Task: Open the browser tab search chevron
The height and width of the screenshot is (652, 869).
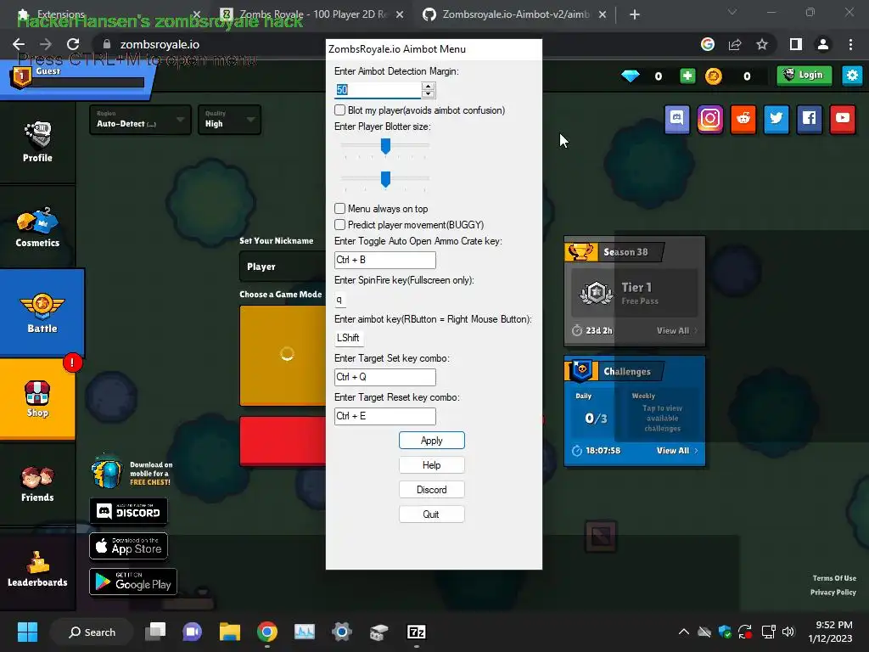Action: [x=732, y=12]
